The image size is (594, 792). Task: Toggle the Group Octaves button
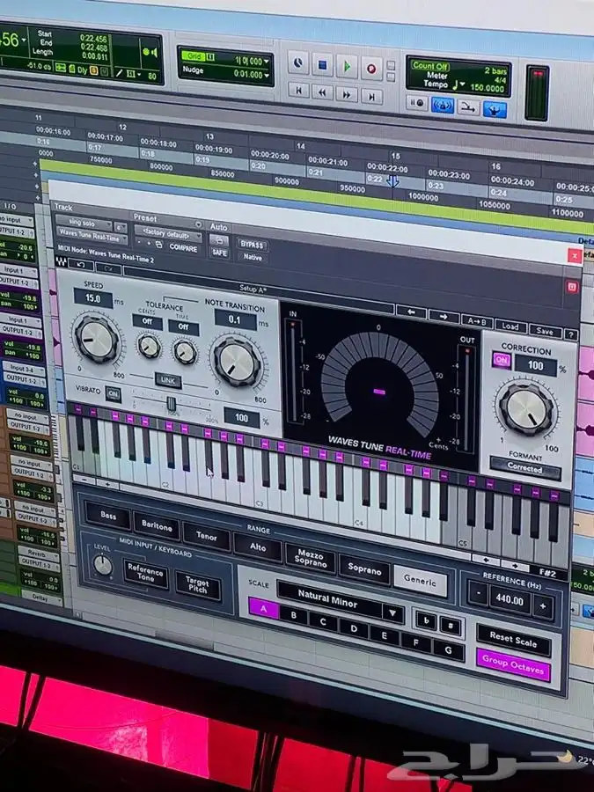[x=513, y=665]
